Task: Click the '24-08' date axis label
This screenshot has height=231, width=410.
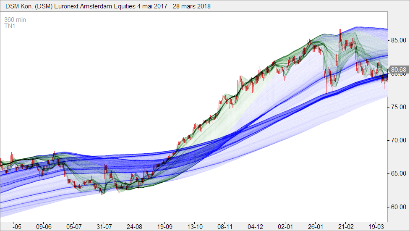Action: click(134, 226)
